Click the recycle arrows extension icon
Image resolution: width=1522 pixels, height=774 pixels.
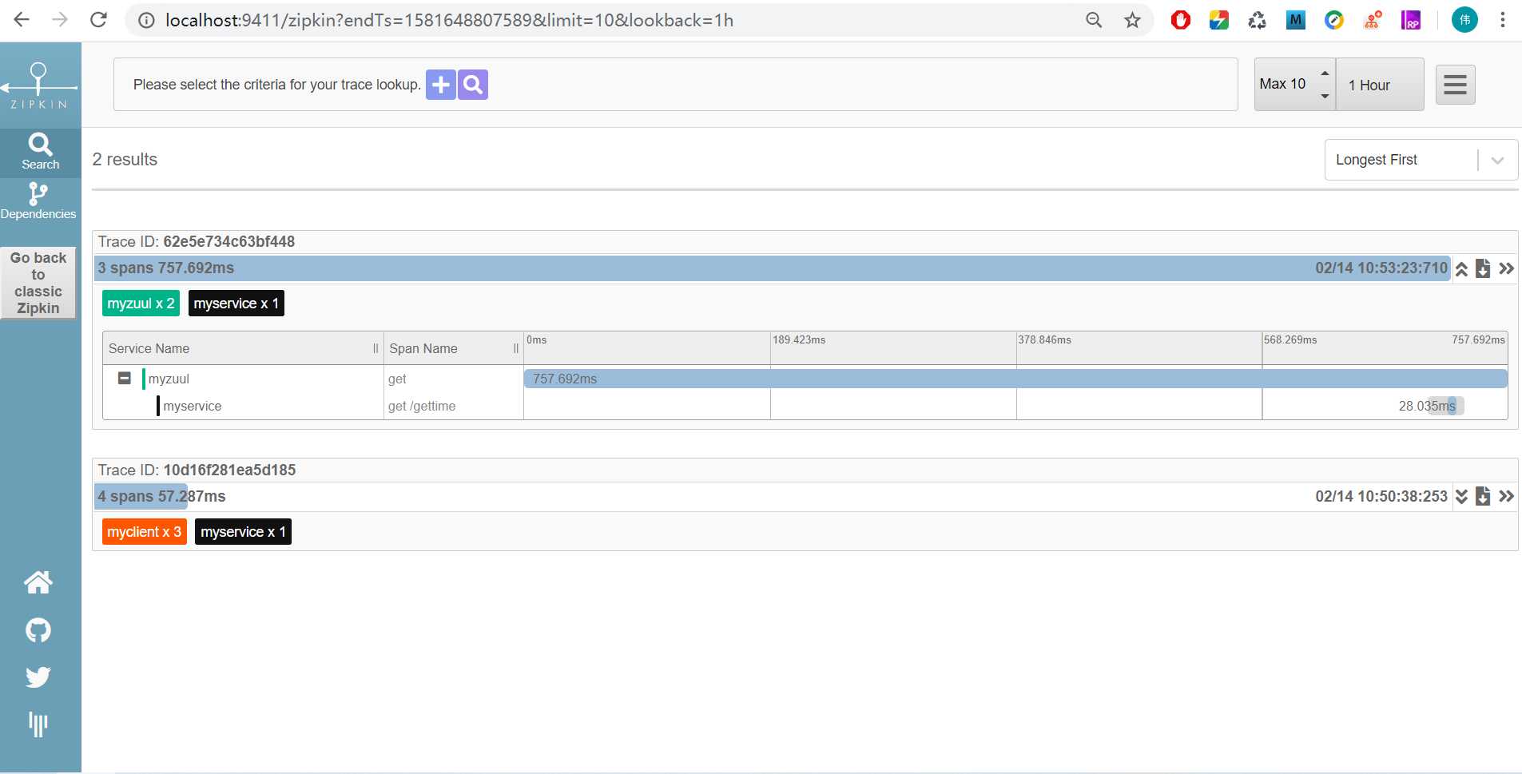1257,20
